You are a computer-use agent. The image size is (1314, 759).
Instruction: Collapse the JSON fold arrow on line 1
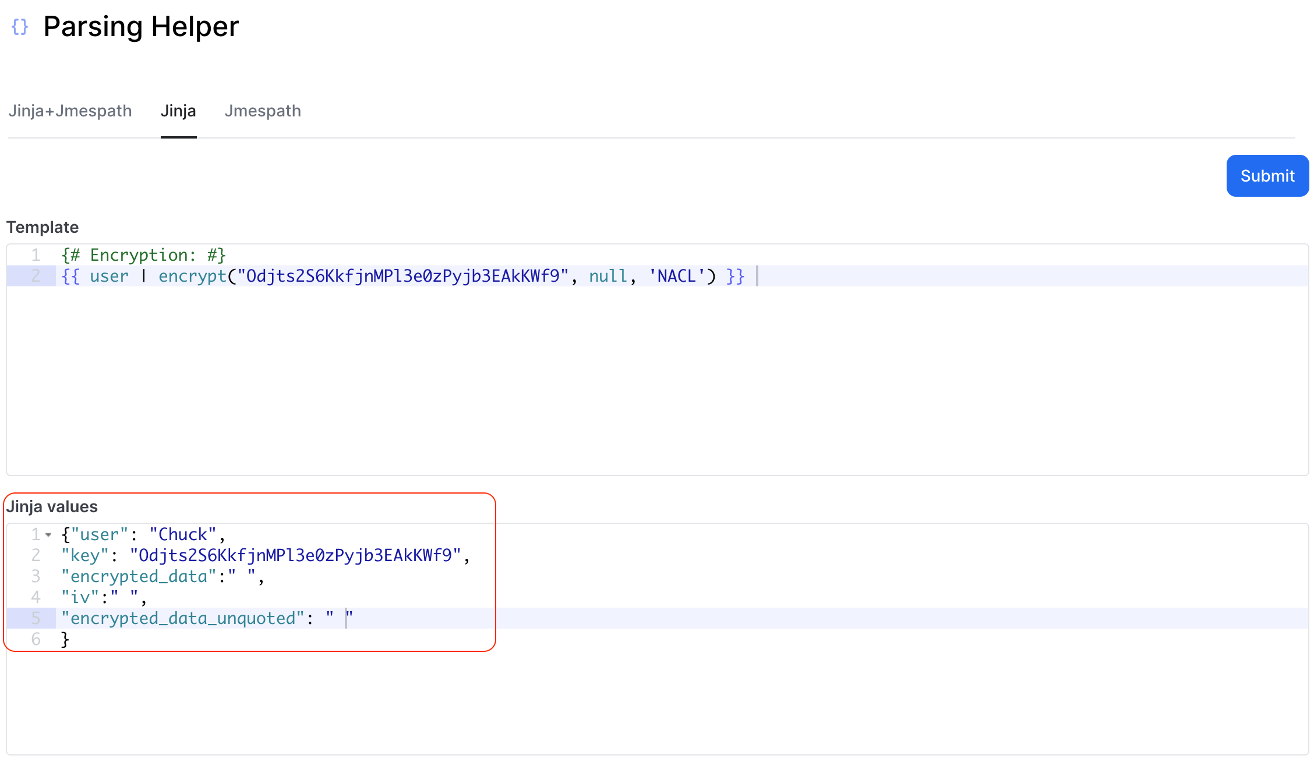point(49,534)
